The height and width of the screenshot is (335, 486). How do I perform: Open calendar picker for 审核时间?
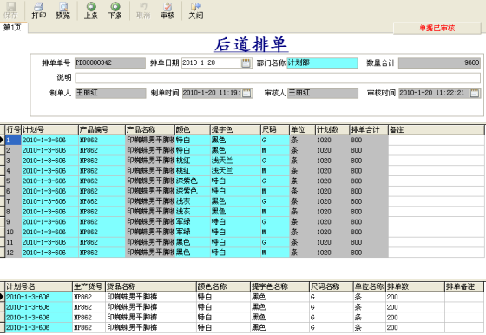[475, 93]
